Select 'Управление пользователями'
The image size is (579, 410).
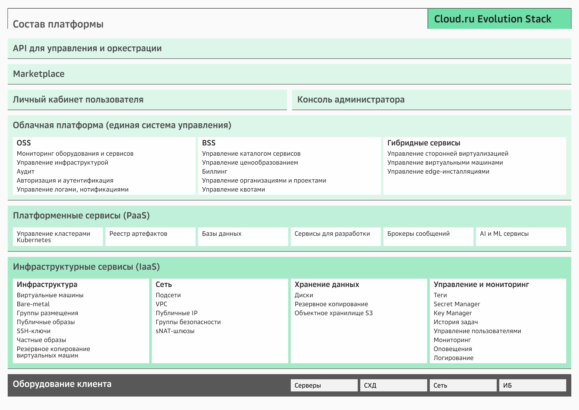coord(477,331)
